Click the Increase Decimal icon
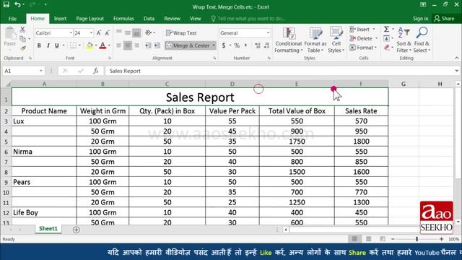 coord(258,45)
